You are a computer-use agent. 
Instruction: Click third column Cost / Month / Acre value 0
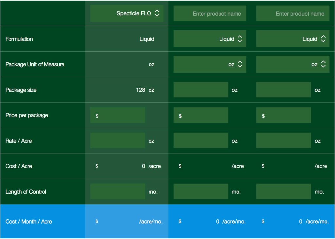point(301,221)
